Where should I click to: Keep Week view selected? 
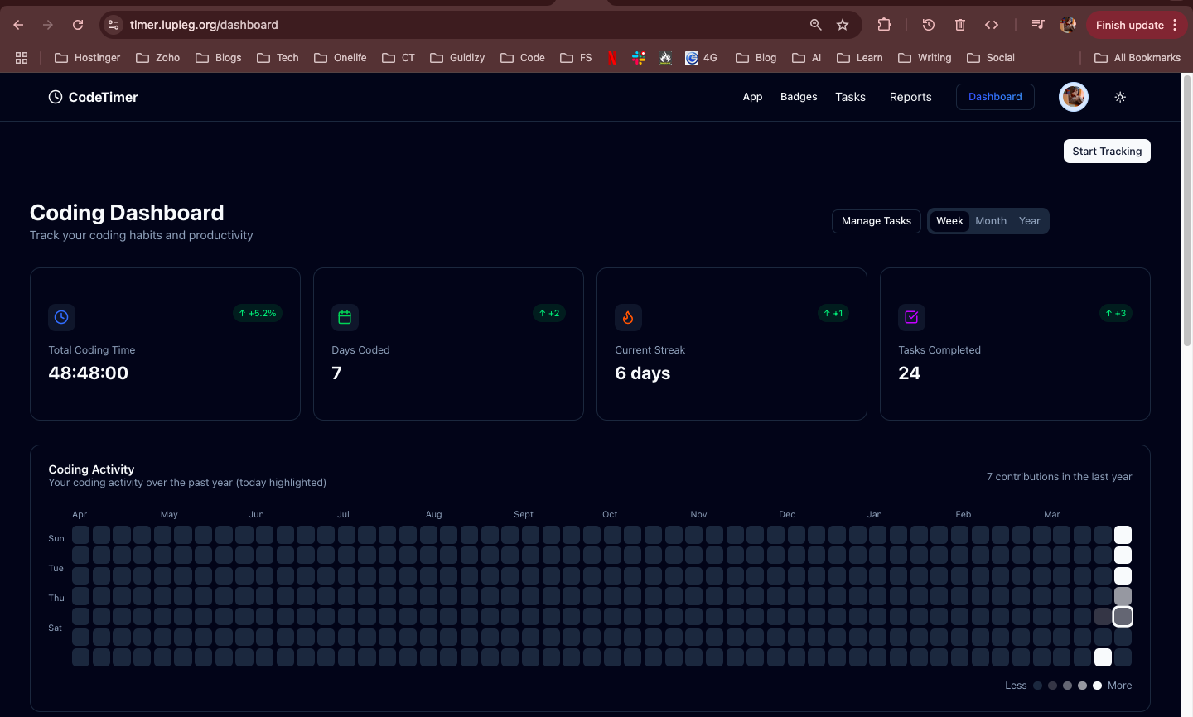coord(949,221)
